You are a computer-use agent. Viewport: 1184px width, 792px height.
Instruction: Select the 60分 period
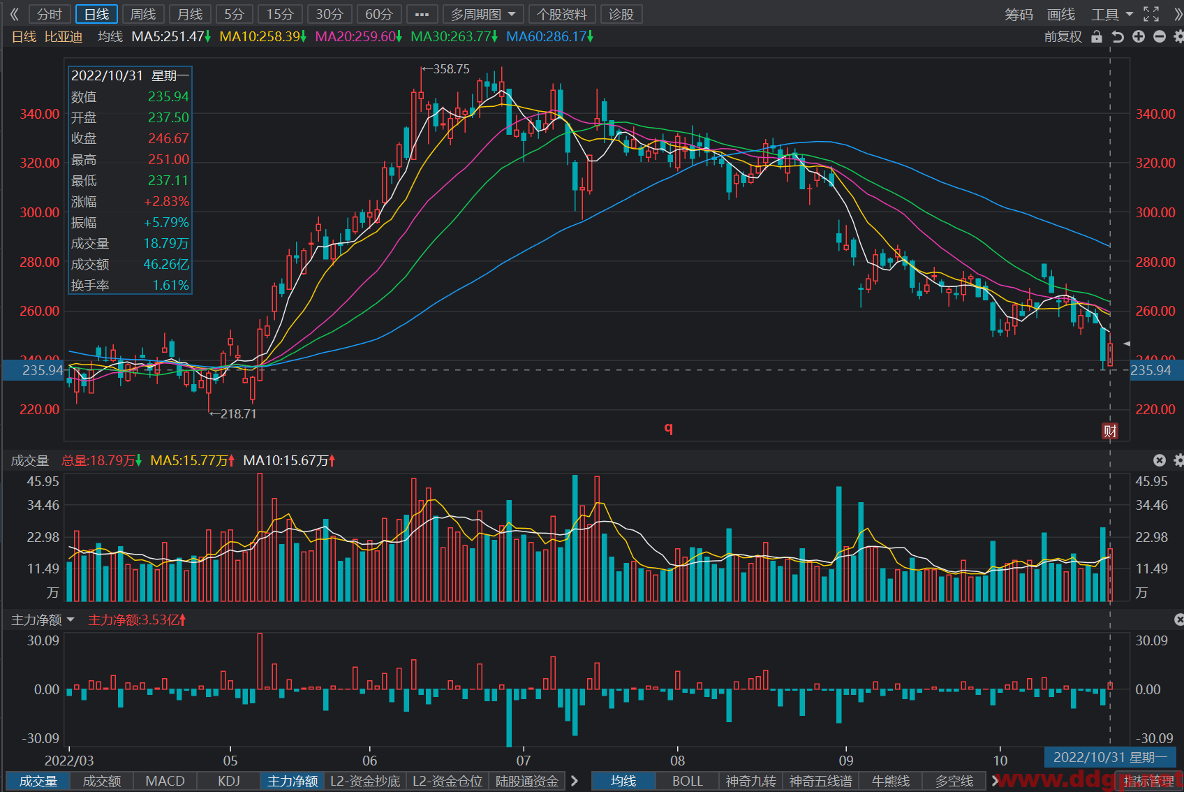click(x=379, y=14)
